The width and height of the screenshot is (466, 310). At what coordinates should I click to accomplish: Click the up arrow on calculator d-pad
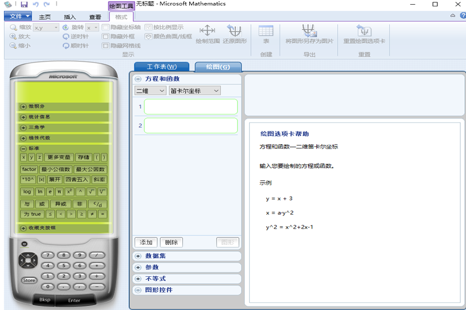coord(28,255)
